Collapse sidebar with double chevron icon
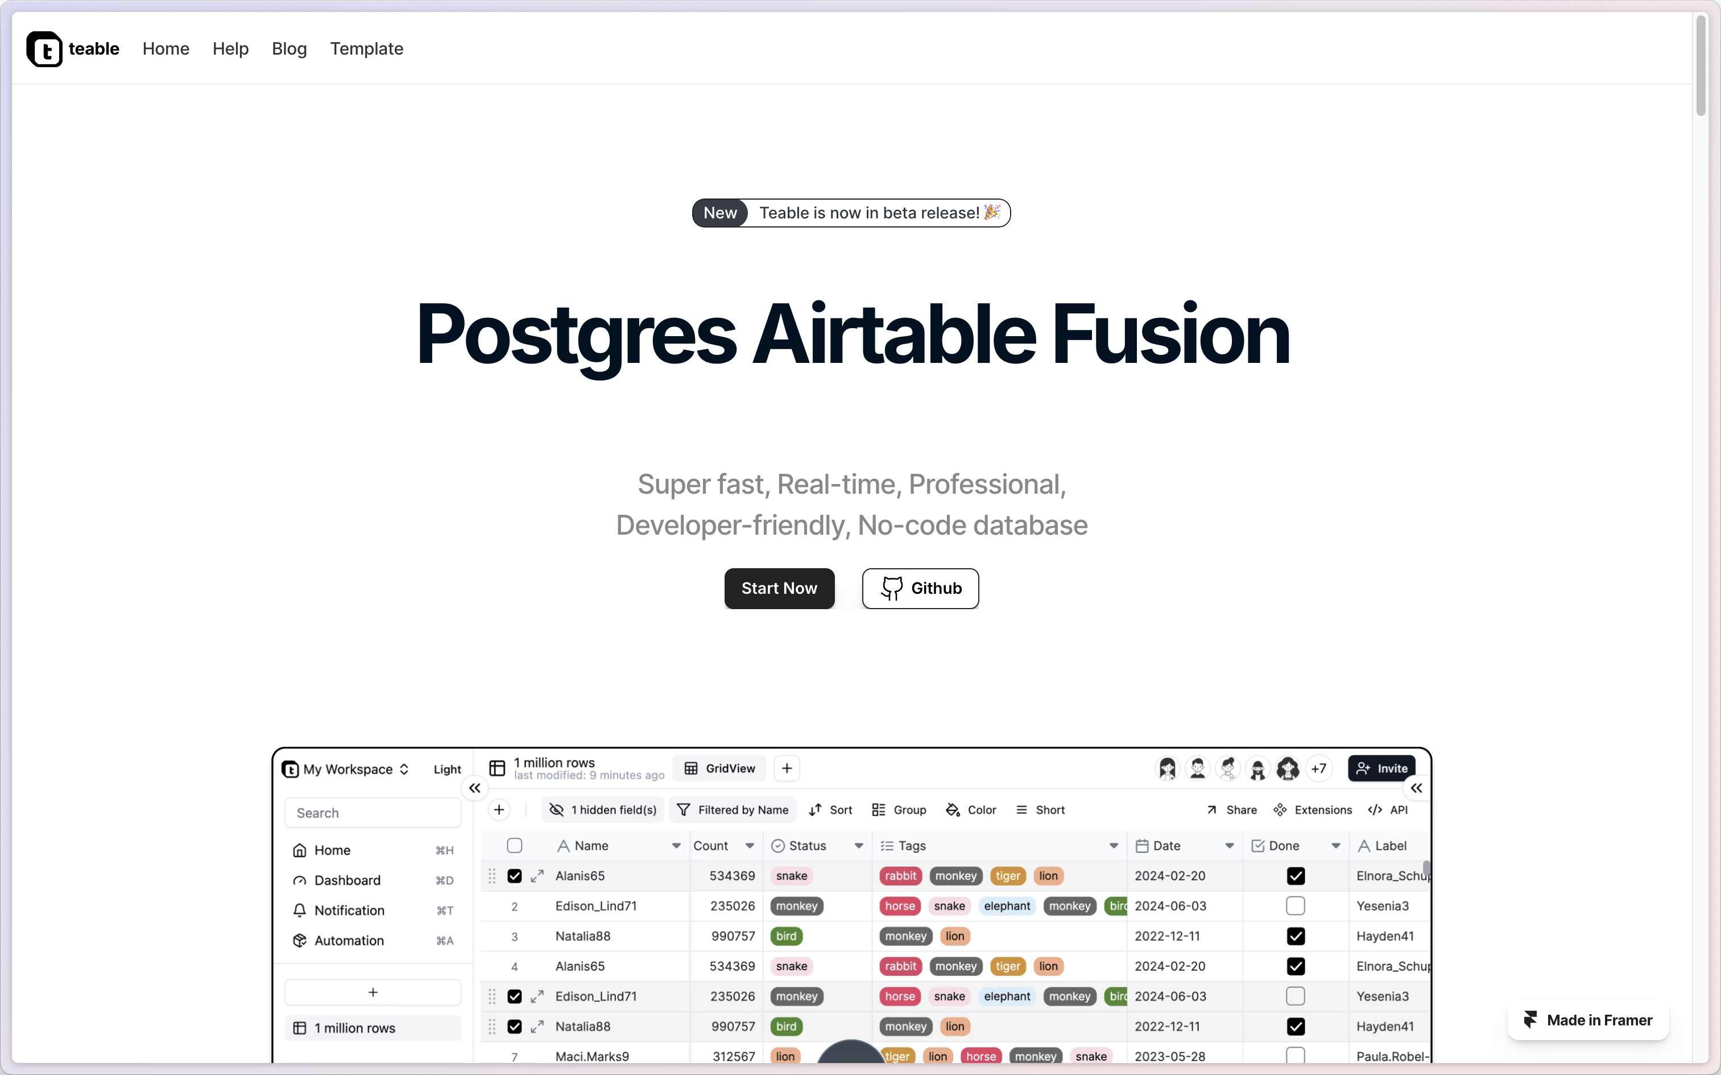 pyautogui.click(x=475, y=788)
